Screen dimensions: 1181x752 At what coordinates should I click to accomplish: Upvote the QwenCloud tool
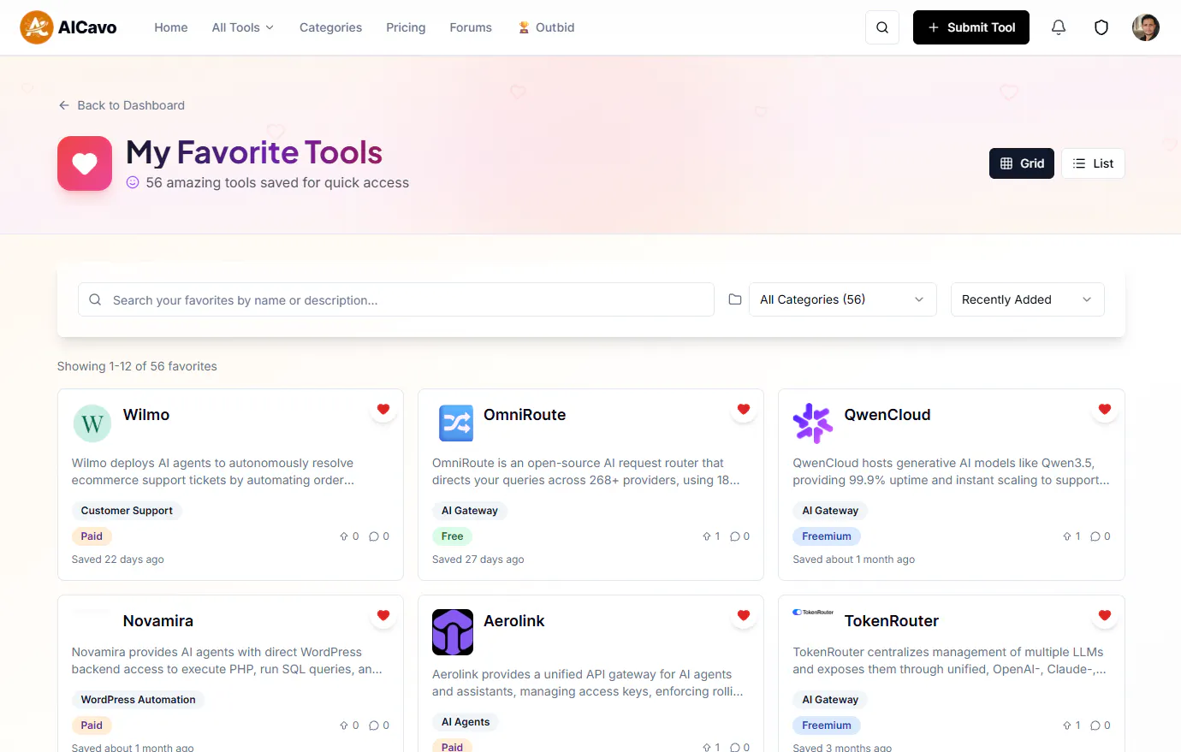coord(1071,536)
